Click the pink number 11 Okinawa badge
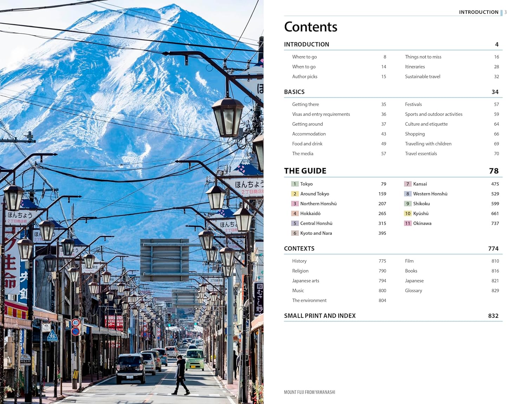This screenshot has width=527, height=404. (x=408, y=223)
